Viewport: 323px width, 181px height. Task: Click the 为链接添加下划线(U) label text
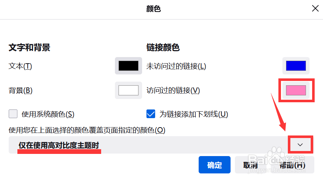click(194, 114)
